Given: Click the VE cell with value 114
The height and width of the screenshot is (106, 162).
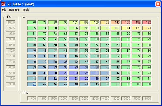Looking at the screenshot, I should pyautogui.click(x=126, y=28).
